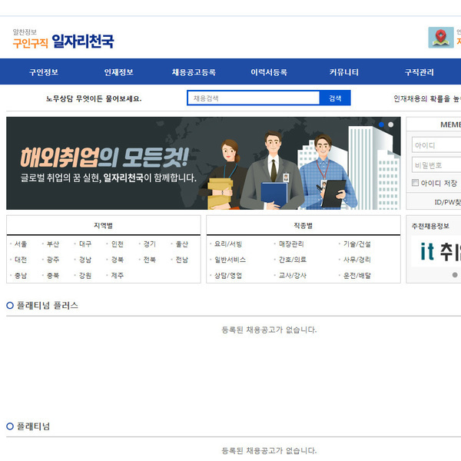Open job category 교사/강사

(x=293, y=276)
